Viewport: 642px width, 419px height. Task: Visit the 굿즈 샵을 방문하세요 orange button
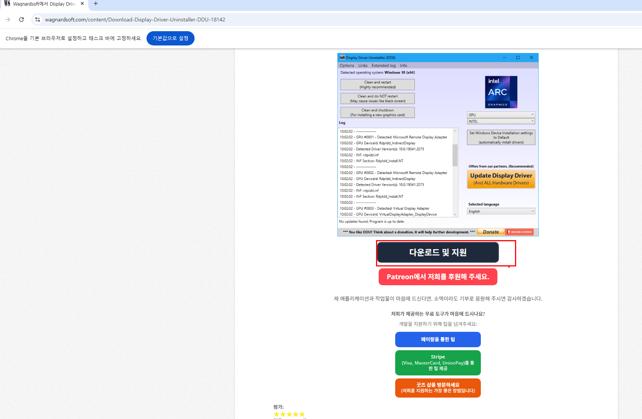pyautogui.click(x=438, y=388)
